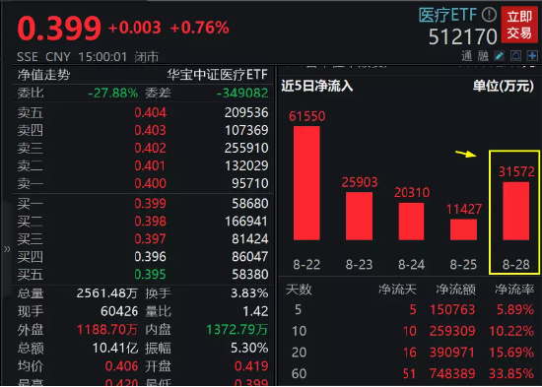The height and width of the screenshot is (387, 542).
Task: Click the 卖二 price 0.401
Action: [151, 165]
